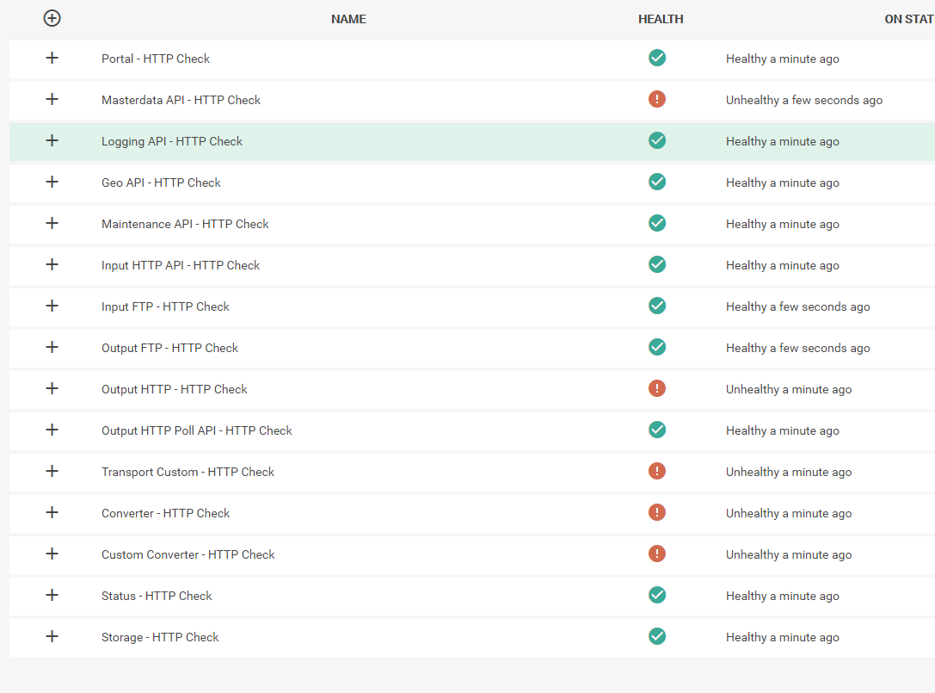Sort by the HEALTH column header
Image resolution: width=935 pixels, height=693 pixels.
[661, 19]
